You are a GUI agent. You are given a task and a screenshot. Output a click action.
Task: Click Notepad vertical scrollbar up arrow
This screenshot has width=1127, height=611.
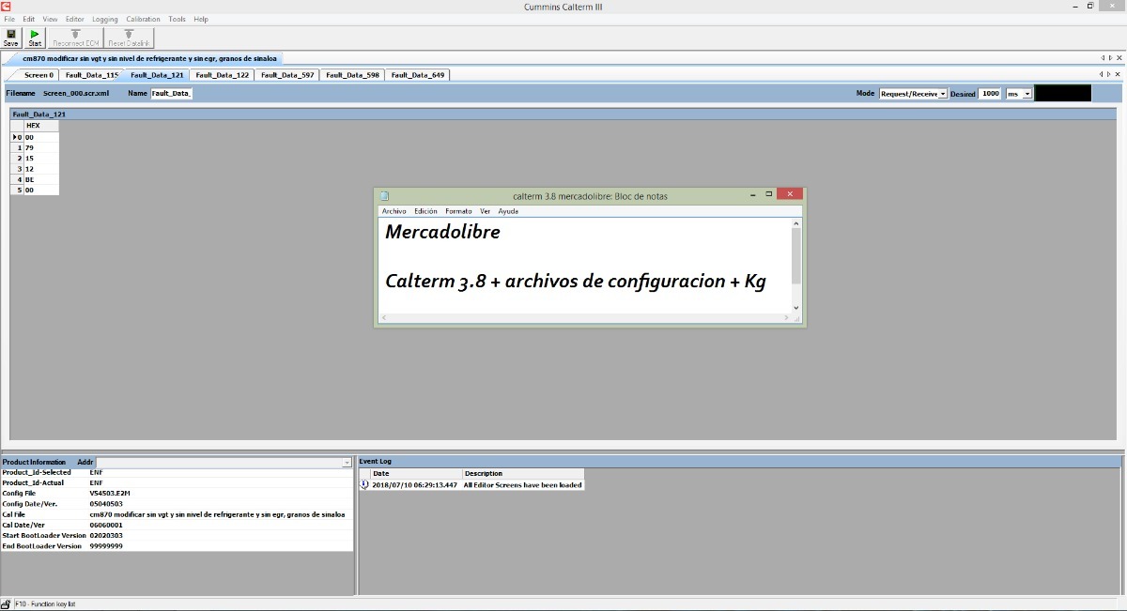tap(796, 223)
